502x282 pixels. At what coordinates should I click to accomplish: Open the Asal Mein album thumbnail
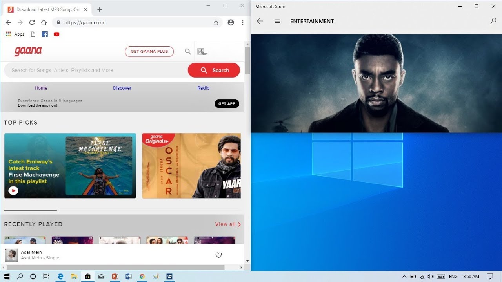click(11, 255)
